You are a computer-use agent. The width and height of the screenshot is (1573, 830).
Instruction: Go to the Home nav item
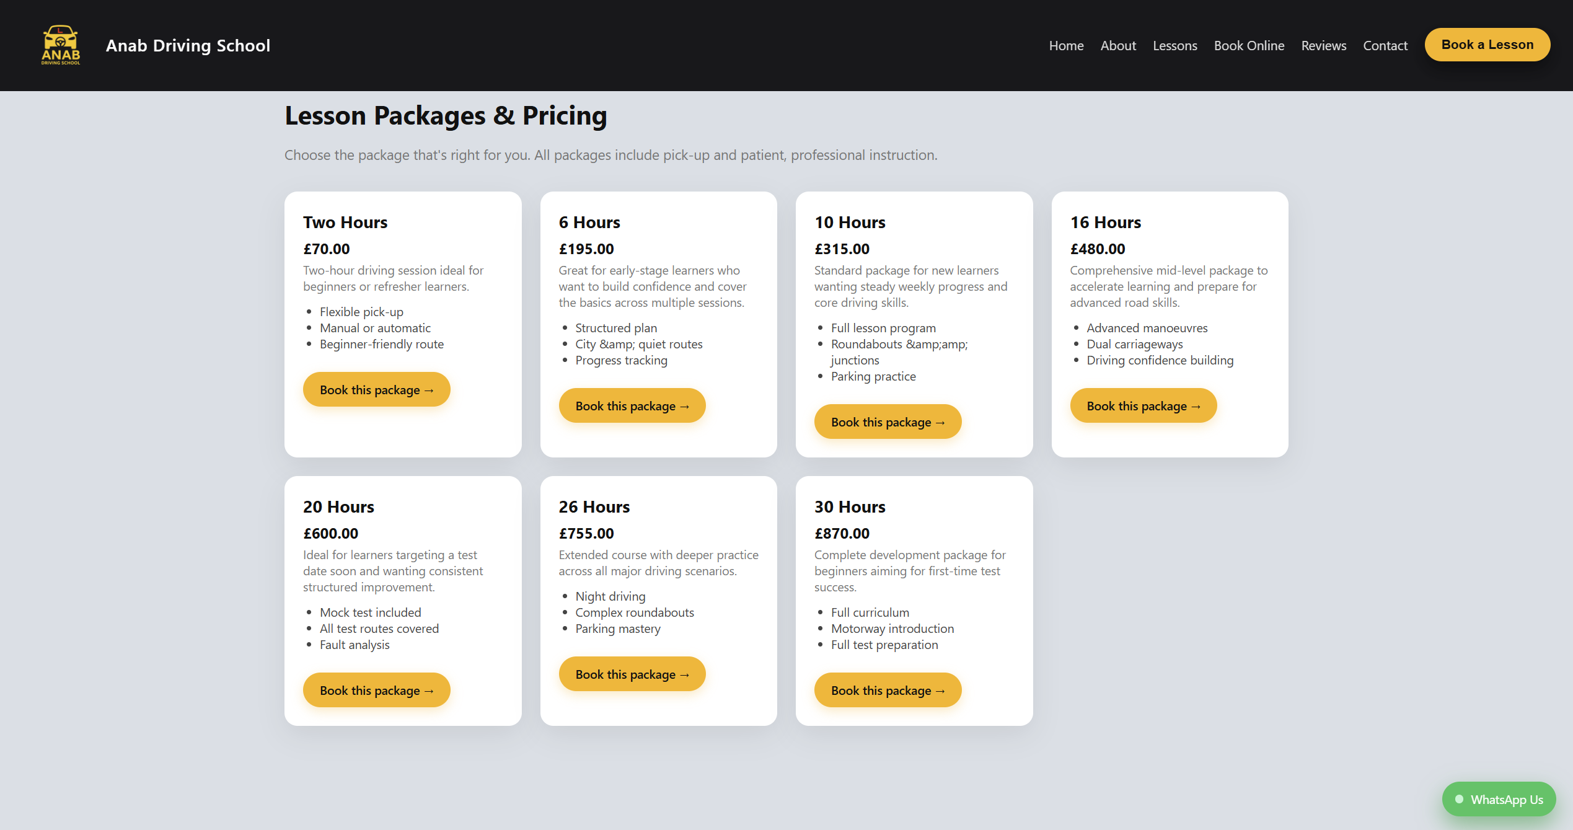click(x=1066, y=45)
